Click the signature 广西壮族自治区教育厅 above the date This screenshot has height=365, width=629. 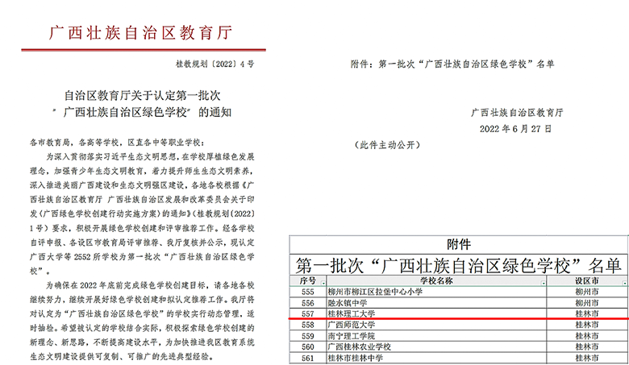click(x=517, y=113)
